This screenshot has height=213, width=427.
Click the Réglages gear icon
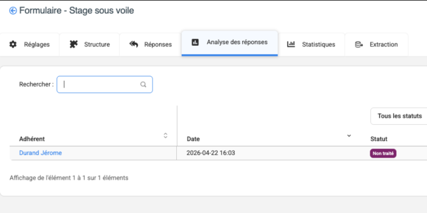click(x=13, y=44)
